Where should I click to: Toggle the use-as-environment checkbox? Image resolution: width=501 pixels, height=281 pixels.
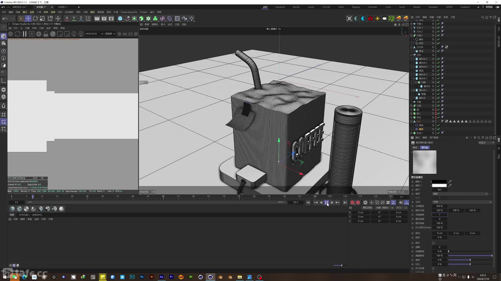pos(433,269)
